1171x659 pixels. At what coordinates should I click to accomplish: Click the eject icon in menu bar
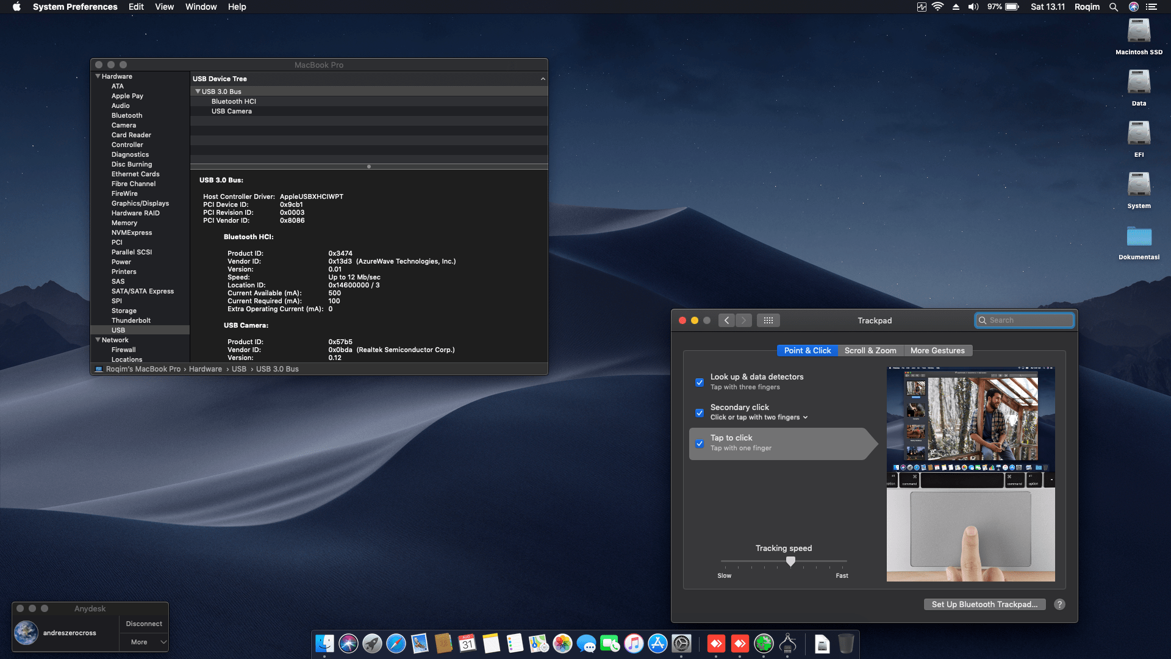tap(956, 7)
